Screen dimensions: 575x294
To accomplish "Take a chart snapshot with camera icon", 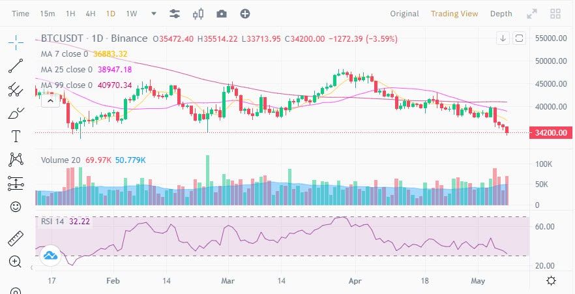I will (222, 14).
